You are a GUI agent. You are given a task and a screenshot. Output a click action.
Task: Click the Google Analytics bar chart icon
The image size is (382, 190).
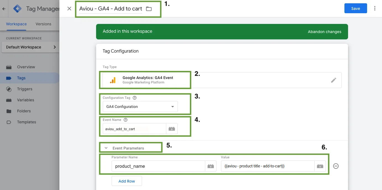113,80
